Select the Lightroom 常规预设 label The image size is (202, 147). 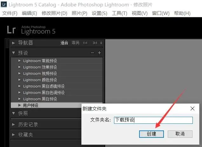coord(40,61)
